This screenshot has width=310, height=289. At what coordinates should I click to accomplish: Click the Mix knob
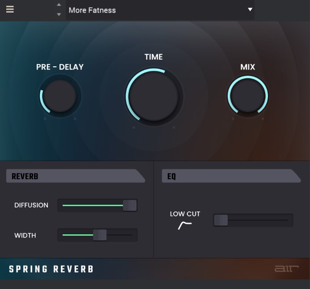coord(247,96)
